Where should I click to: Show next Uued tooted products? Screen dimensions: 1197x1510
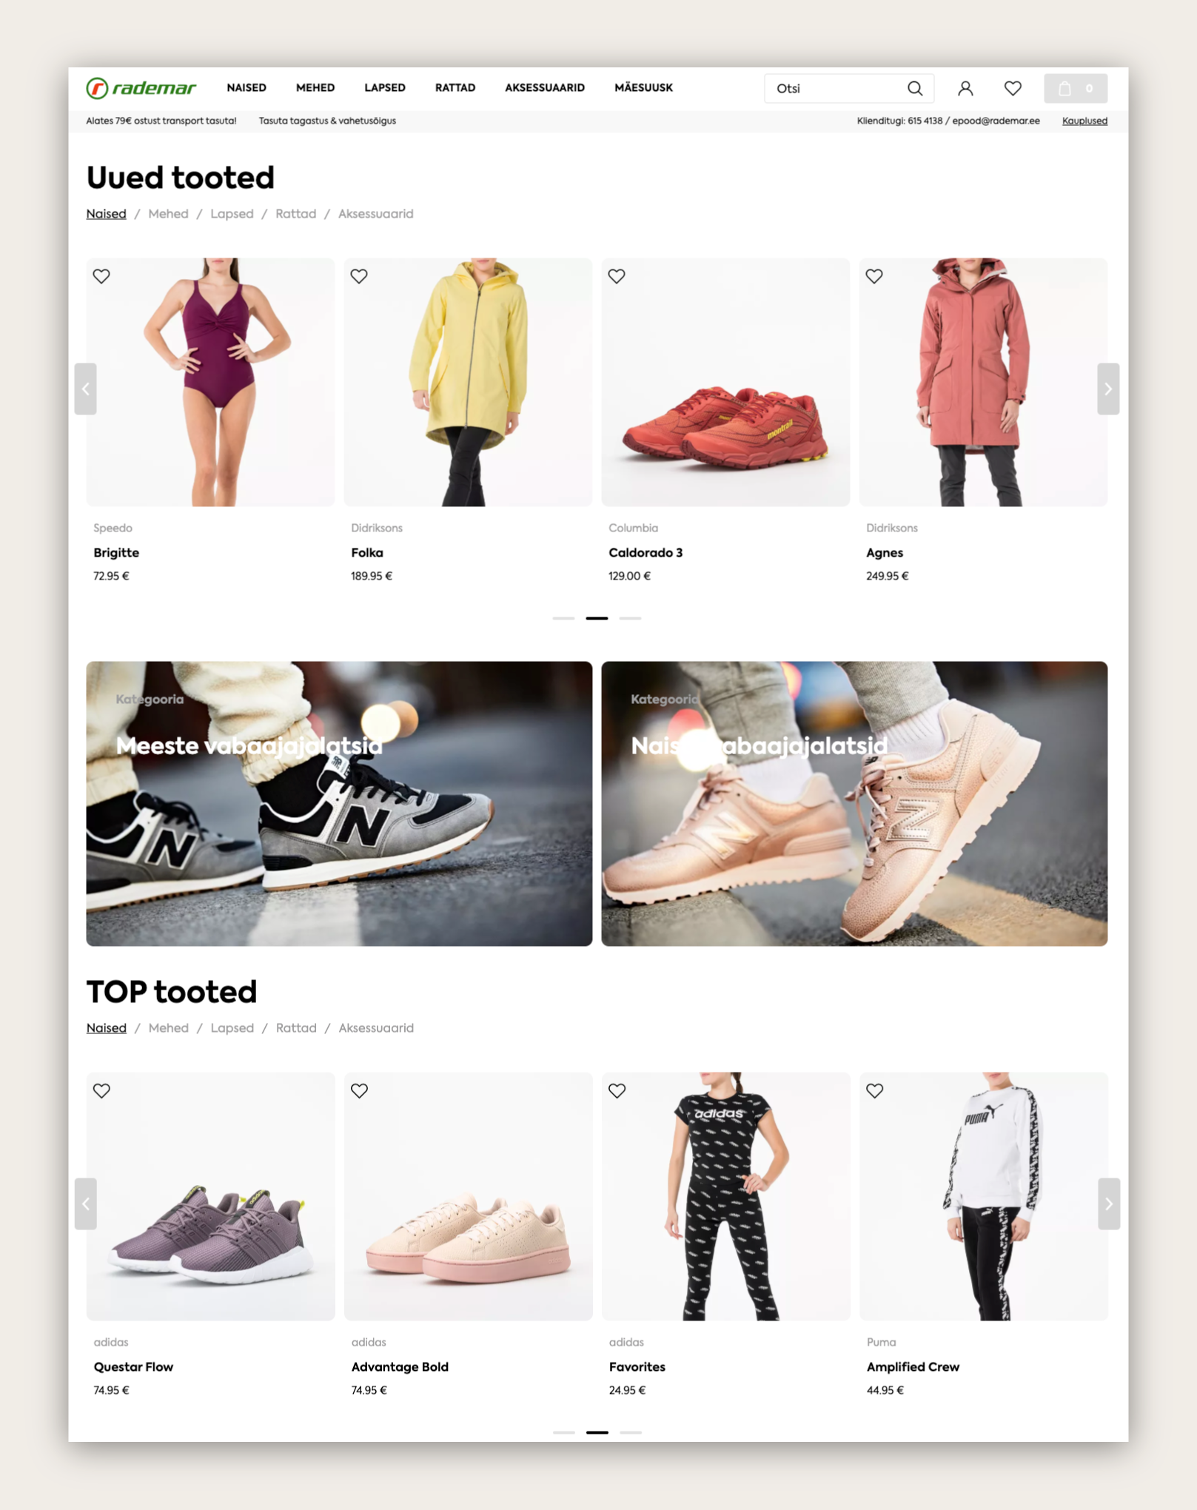click(1108, 389)
